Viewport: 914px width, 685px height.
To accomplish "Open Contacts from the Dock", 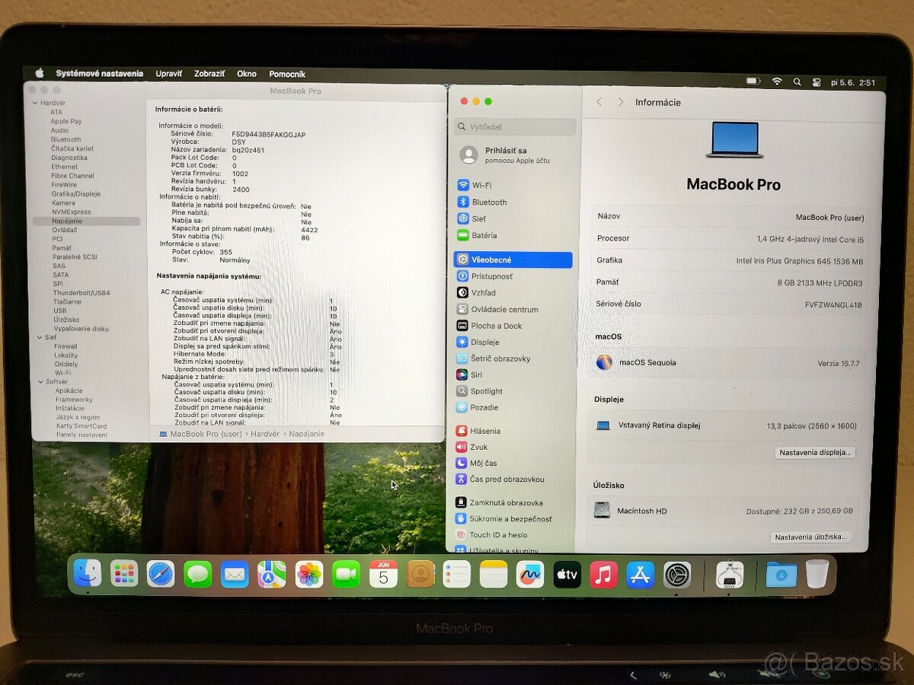I will click(420, 574).
